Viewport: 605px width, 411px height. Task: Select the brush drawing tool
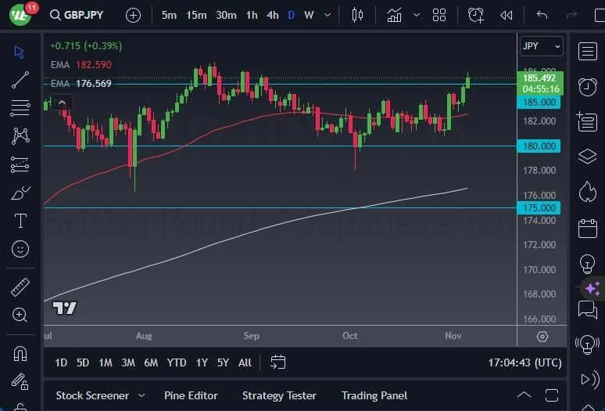[x=20, y=193]
